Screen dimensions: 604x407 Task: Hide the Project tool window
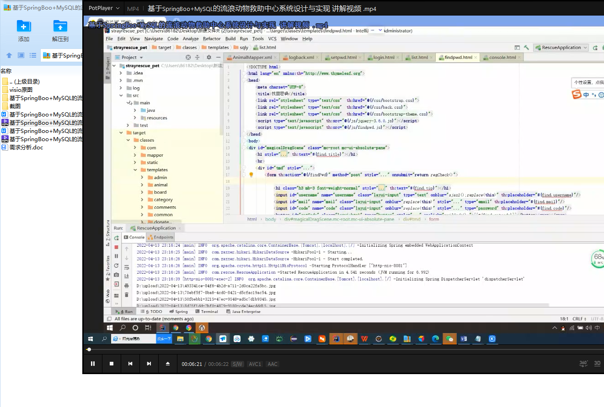218,58
